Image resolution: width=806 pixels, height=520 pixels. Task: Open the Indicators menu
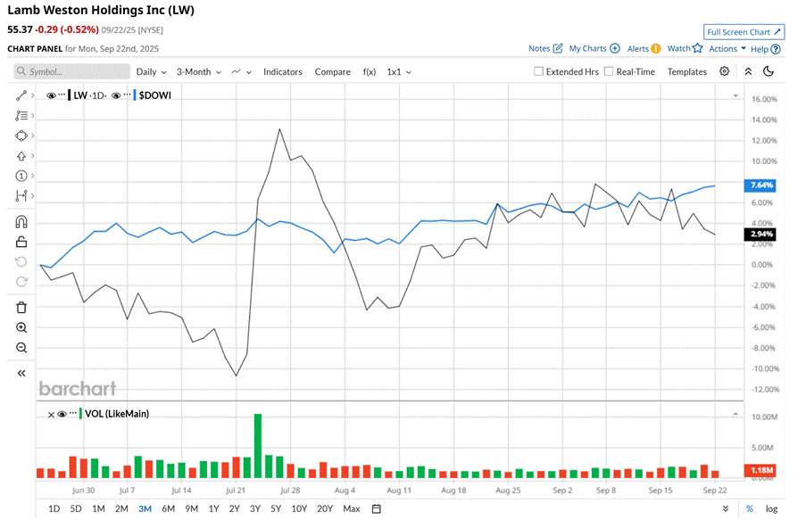tap(283, 72)
